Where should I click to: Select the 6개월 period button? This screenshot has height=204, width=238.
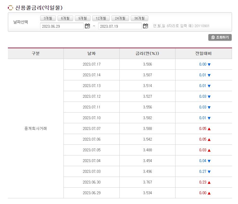pyautogui.click(x=65, y=18)
